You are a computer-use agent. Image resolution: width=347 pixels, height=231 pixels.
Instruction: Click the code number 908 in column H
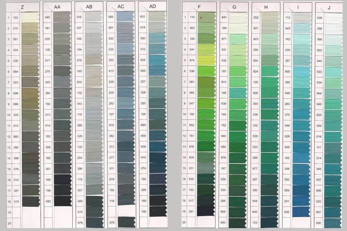click(x=255, y=201)
